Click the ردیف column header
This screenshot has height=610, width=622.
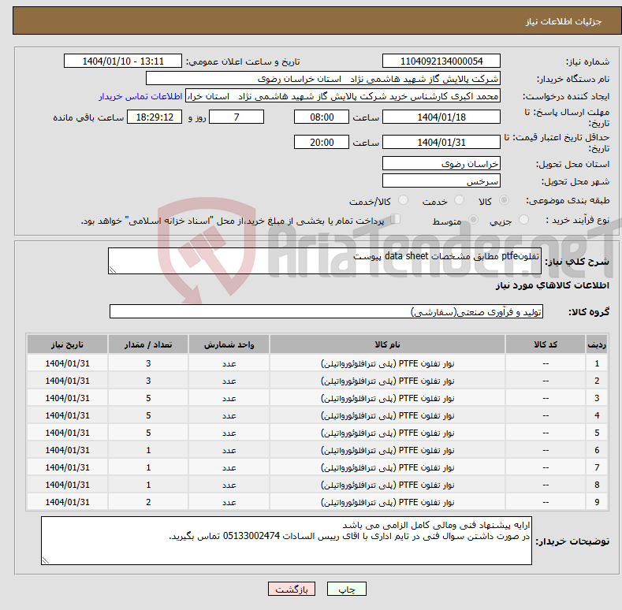[x=597, y=344]
